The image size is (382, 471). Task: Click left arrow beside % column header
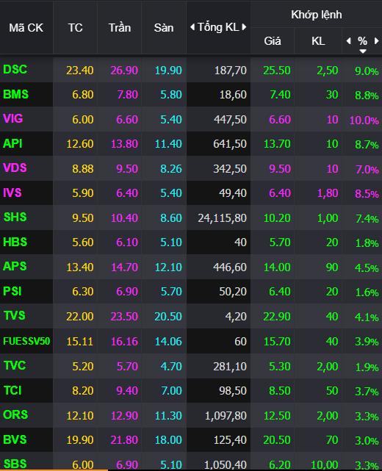349,41
